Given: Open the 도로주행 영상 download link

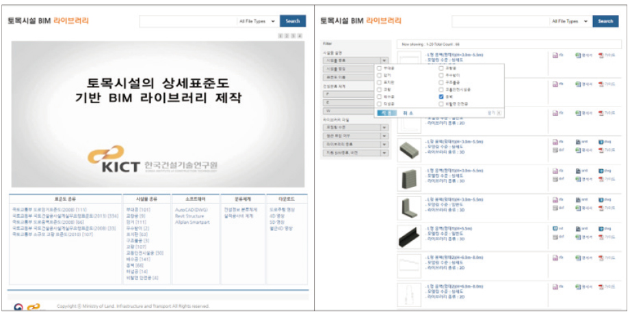Looking at the screenshot, I should pyautogui.click(x=282, y=210).
